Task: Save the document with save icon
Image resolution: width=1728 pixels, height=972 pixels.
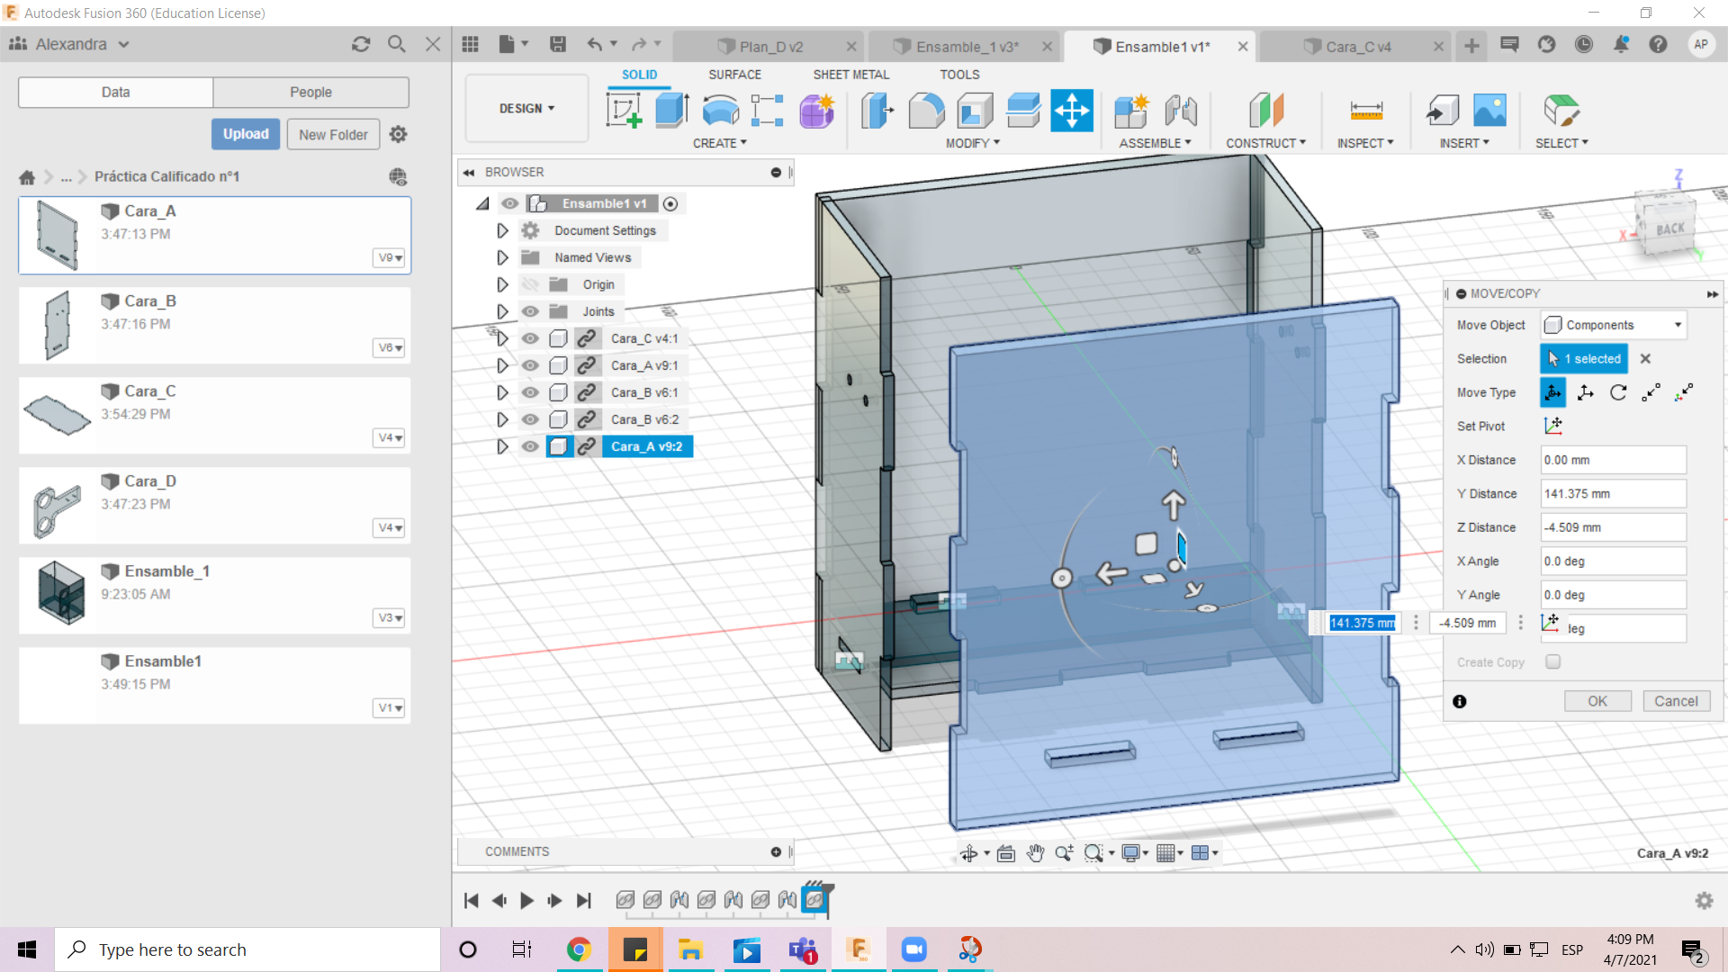Action: click(x=558, y=44)
